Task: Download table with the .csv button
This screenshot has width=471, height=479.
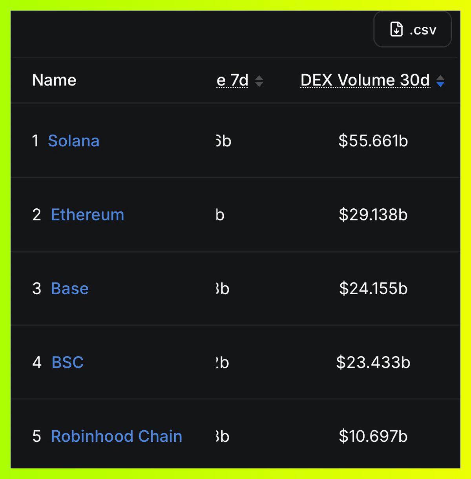Action: 413,29
